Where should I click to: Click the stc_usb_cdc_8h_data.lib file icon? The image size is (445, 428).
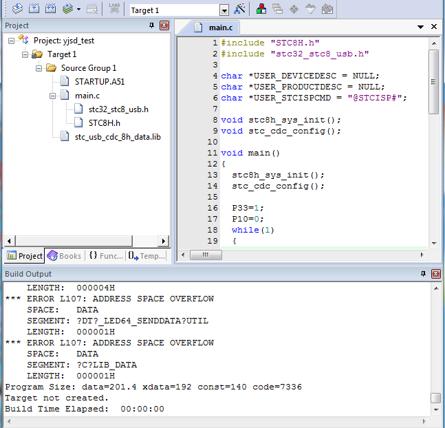click(65, 137)
